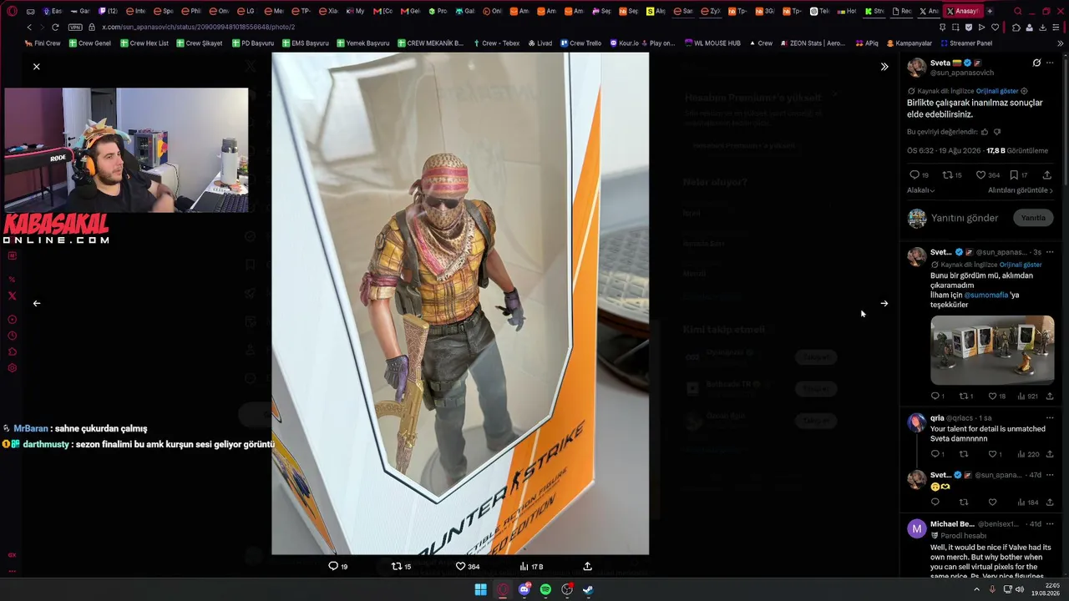Open the figurines thumbnail in Sveta's reply
The width and height of the screenshot is (1069, 601).
click(992, 350)
